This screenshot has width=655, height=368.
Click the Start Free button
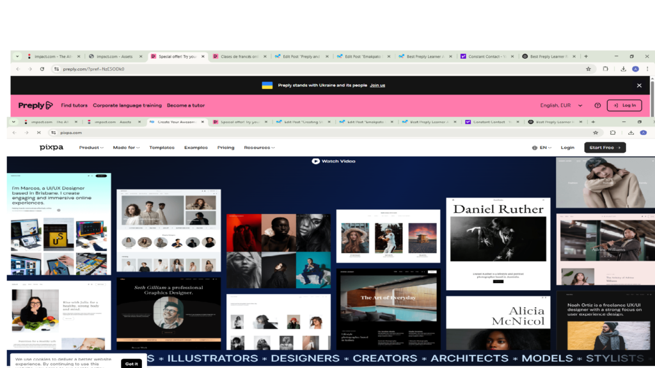coord(604,148)
